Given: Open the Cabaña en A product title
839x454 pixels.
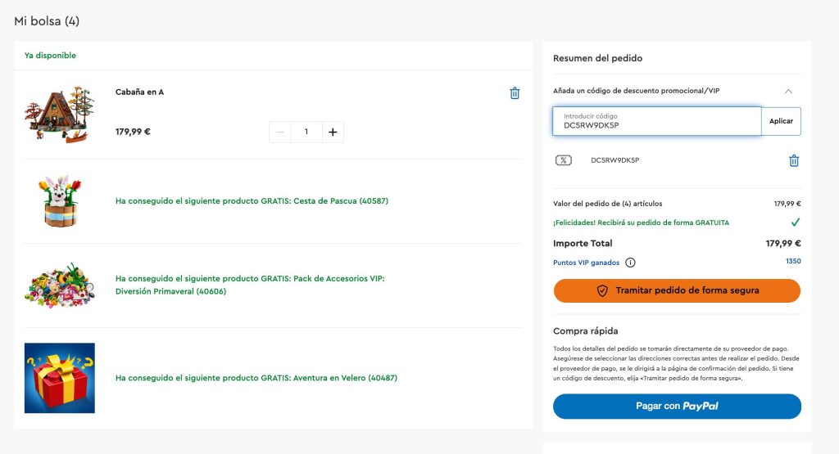Looking at the screenshot, I should coord(139,92).
